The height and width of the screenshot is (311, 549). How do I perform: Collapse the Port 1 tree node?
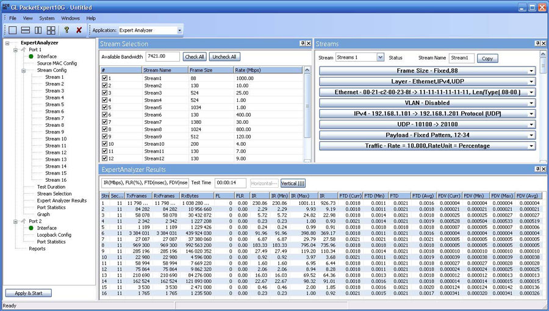coord(15,49)
